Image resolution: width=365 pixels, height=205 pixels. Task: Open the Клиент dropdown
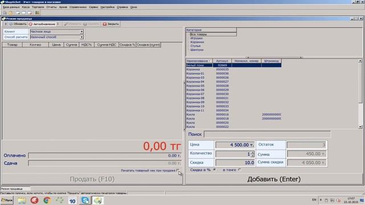coord(82,32)
